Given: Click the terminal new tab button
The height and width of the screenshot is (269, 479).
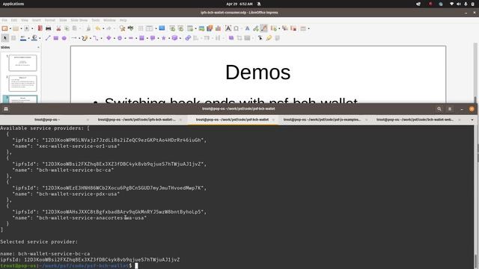Looking at the screenshot, I should pos(6,109).
